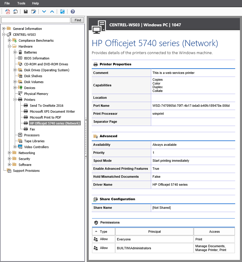Click the database sync toolbar icon
The width and height of the screenshot is (242, 262).
tap(62, 12)
